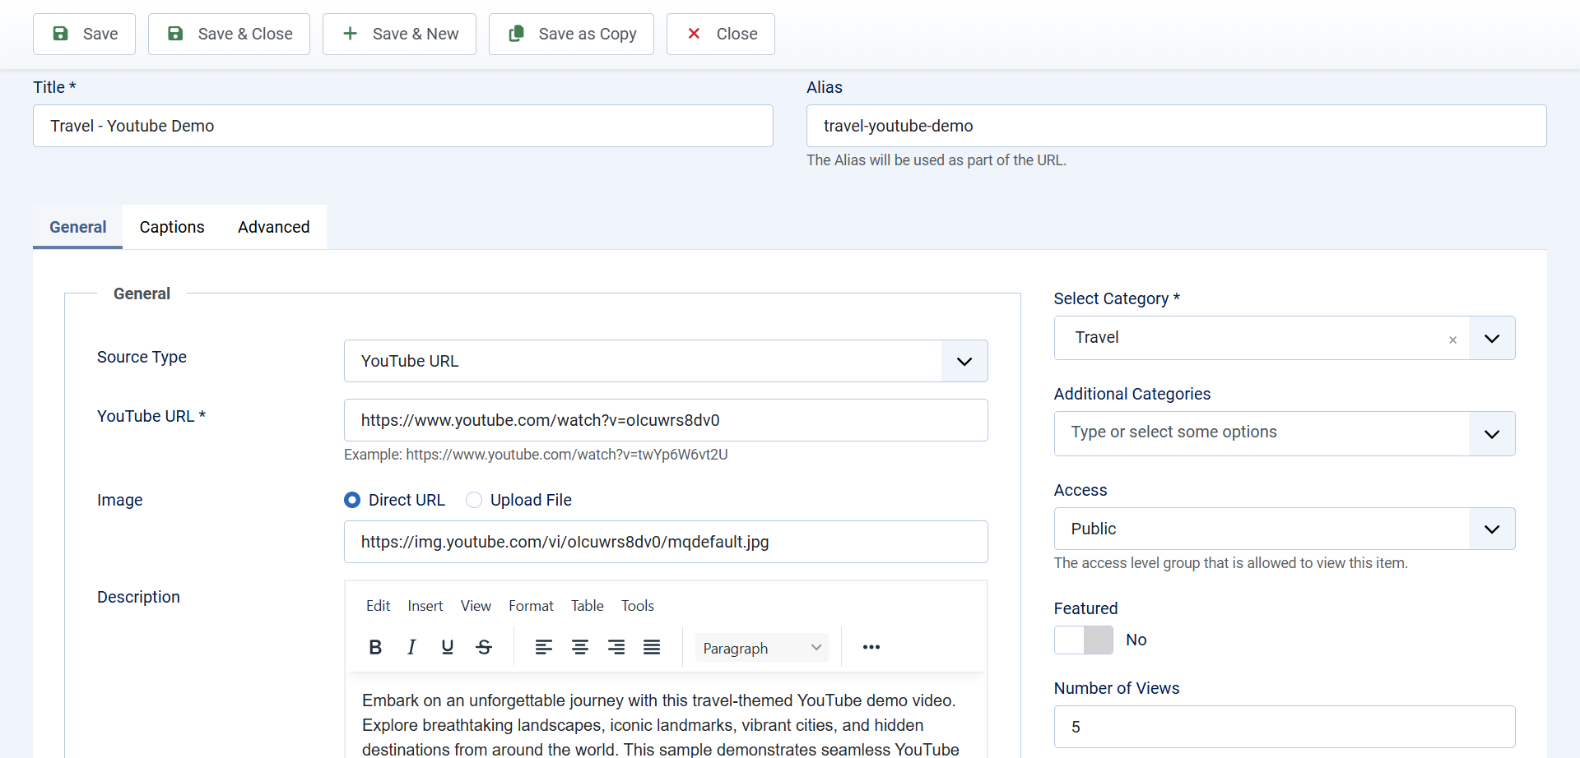Click the Close button in toolbar
Image resolution: width=1580 pixels, height=758 pixels.
pos(721,34)
